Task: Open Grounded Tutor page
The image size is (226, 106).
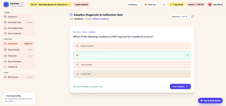Action: point(19,22)
